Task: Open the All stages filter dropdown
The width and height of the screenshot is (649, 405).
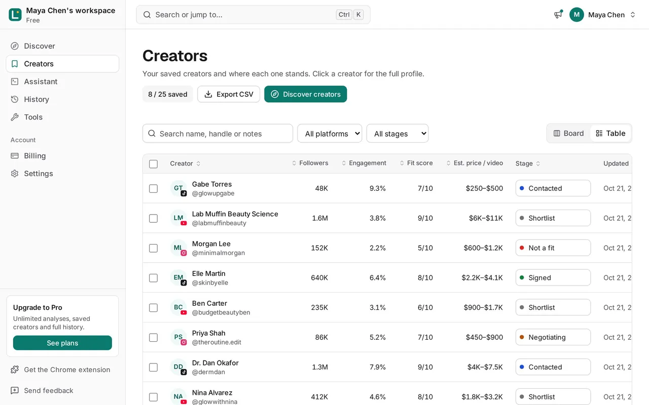Action: click(398, 134)
